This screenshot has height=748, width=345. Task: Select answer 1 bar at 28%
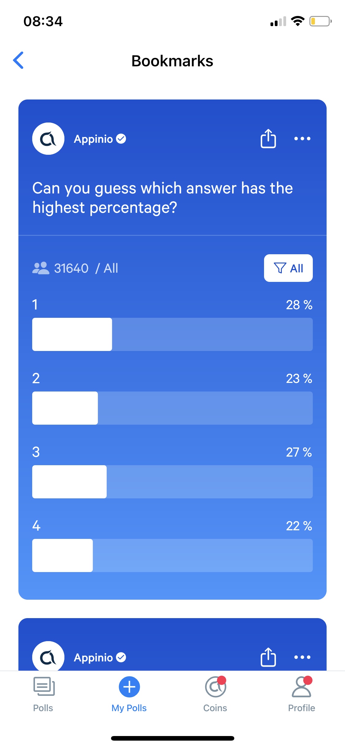(172, 334)
